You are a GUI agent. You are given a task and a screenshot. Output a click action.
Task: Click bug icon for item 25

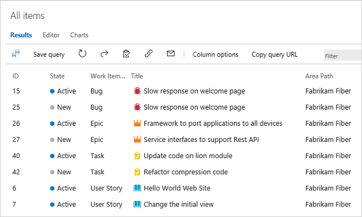tap(137, 107)
